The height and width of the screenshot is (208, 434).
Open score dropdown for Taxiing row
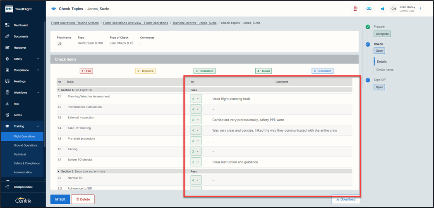(x=196, y=151)
